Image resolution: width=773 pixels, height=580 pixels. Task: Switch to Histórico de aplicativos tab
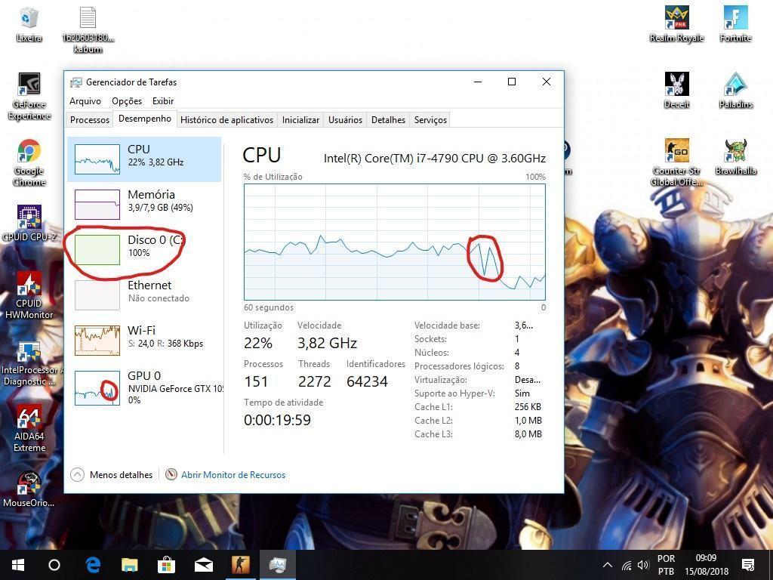tap(226, 120)
